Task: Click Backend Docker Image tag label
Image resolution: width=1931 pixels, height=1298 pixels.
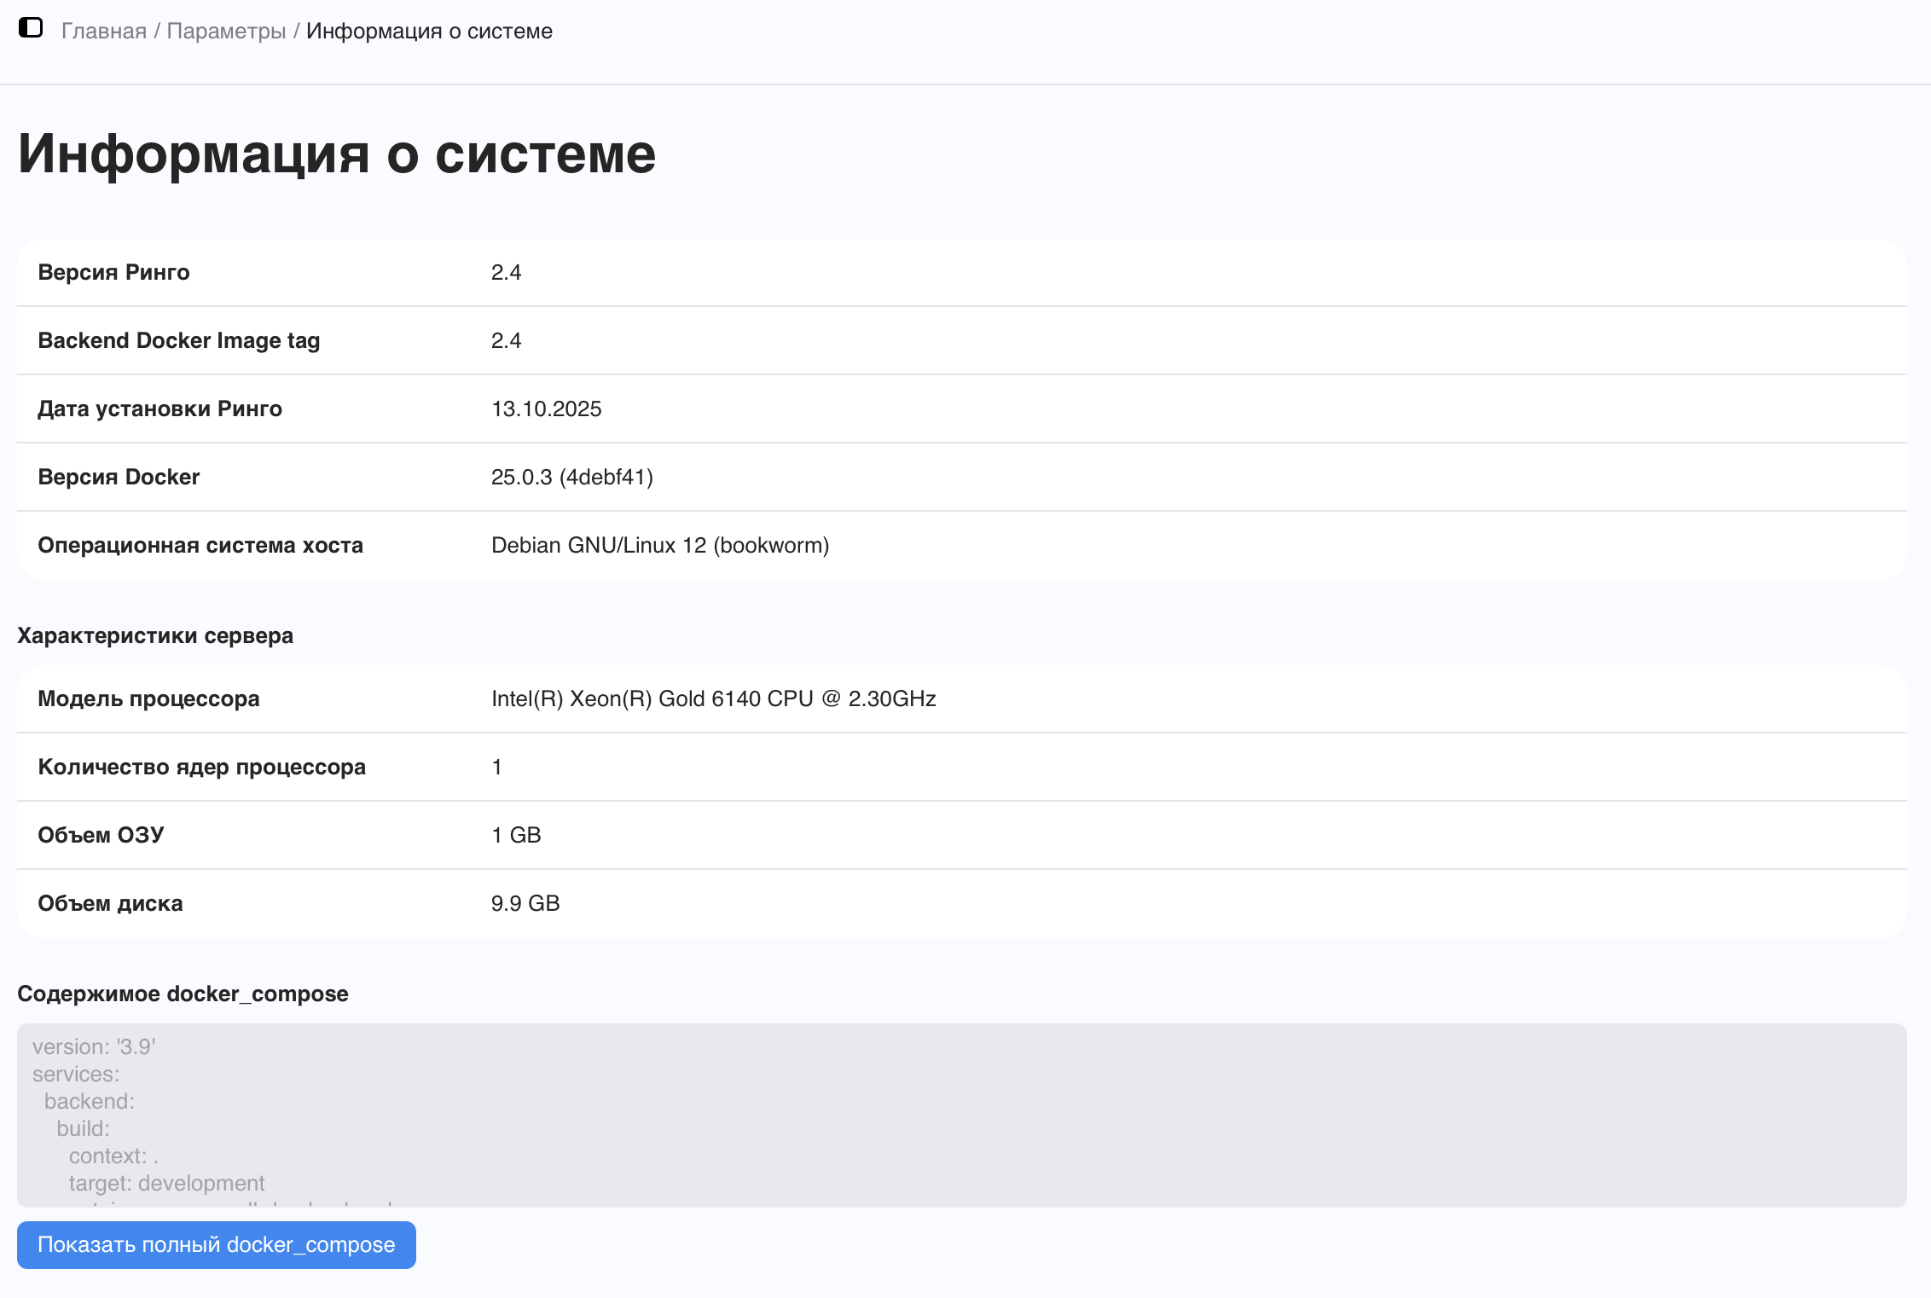Action: click(x=179, y=340)
